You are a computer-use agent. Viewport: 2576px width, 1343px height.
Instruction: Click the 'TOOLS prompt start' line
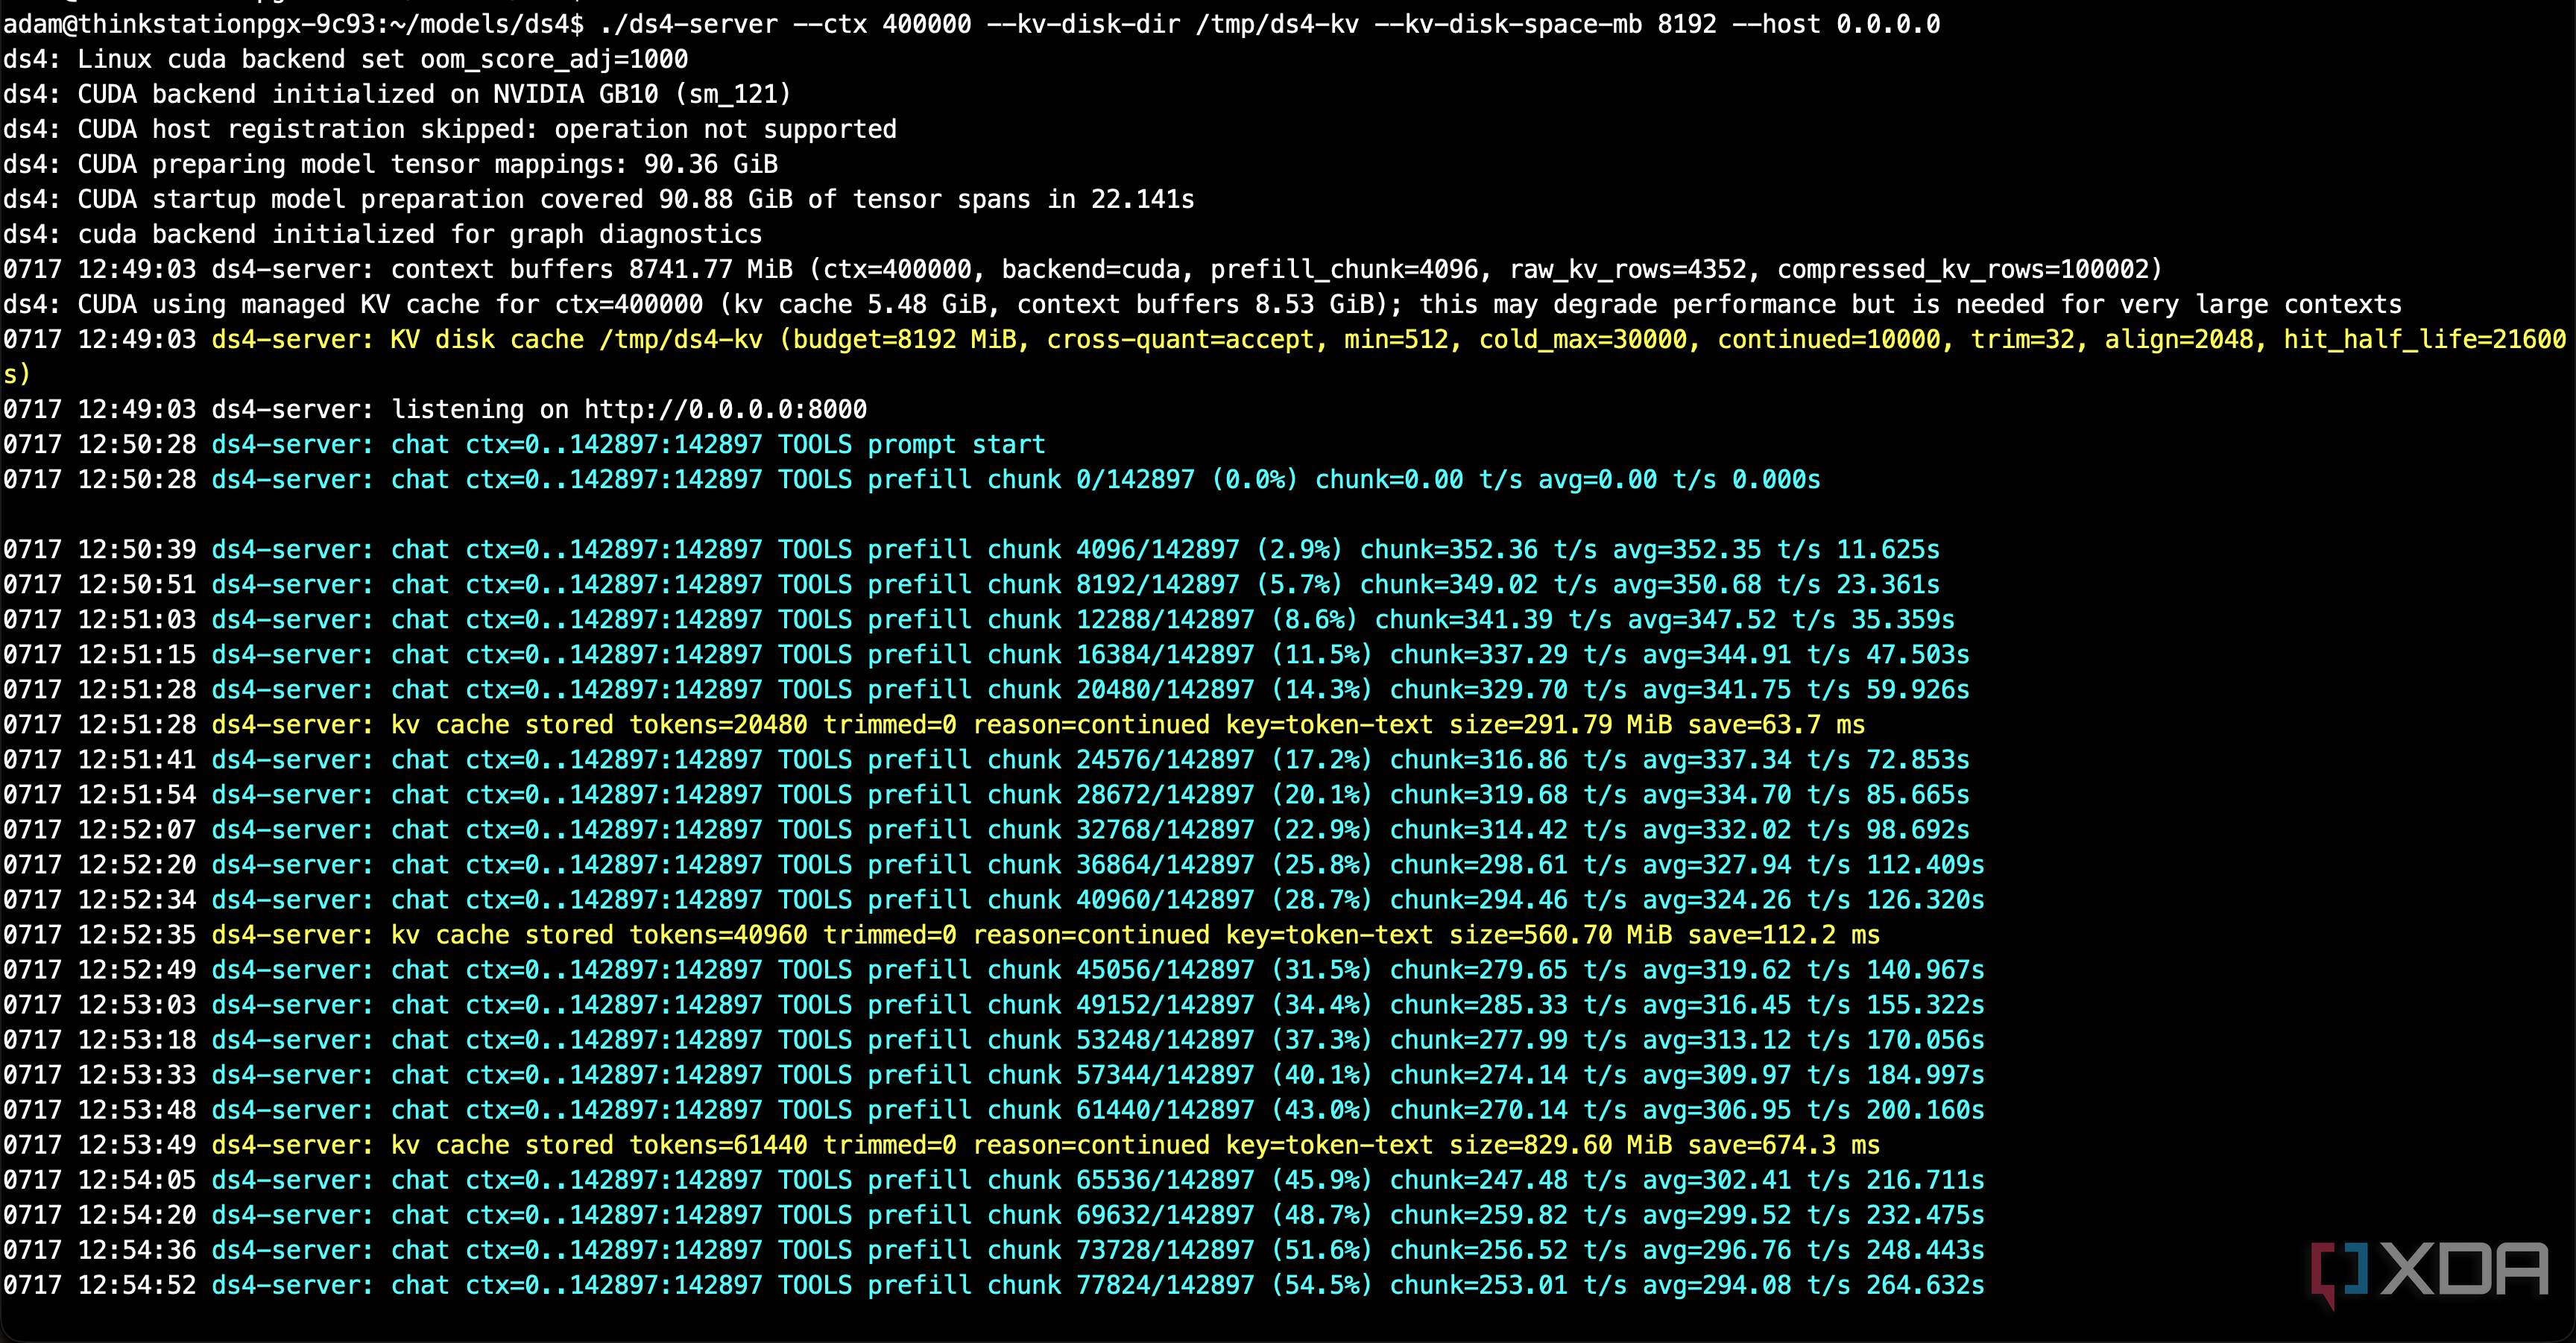click(x=524, y=444)
